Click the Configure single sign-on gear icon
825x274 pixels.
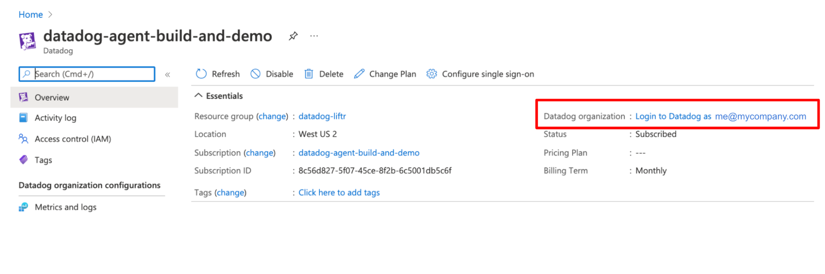431,74
